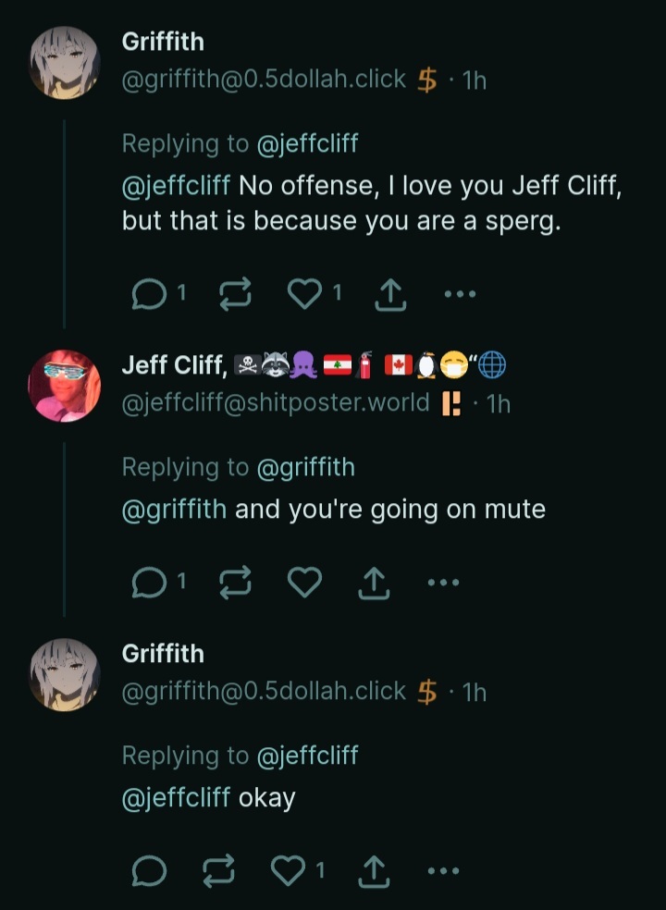
Task: Reply to Griffith's sperg post
Action: point(149,293)
